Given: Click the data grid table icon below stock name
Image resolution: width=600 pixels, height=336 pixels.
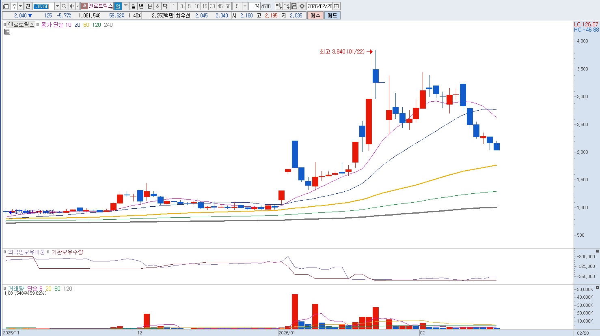Looking at the screenshot, I should pos(7,32).
